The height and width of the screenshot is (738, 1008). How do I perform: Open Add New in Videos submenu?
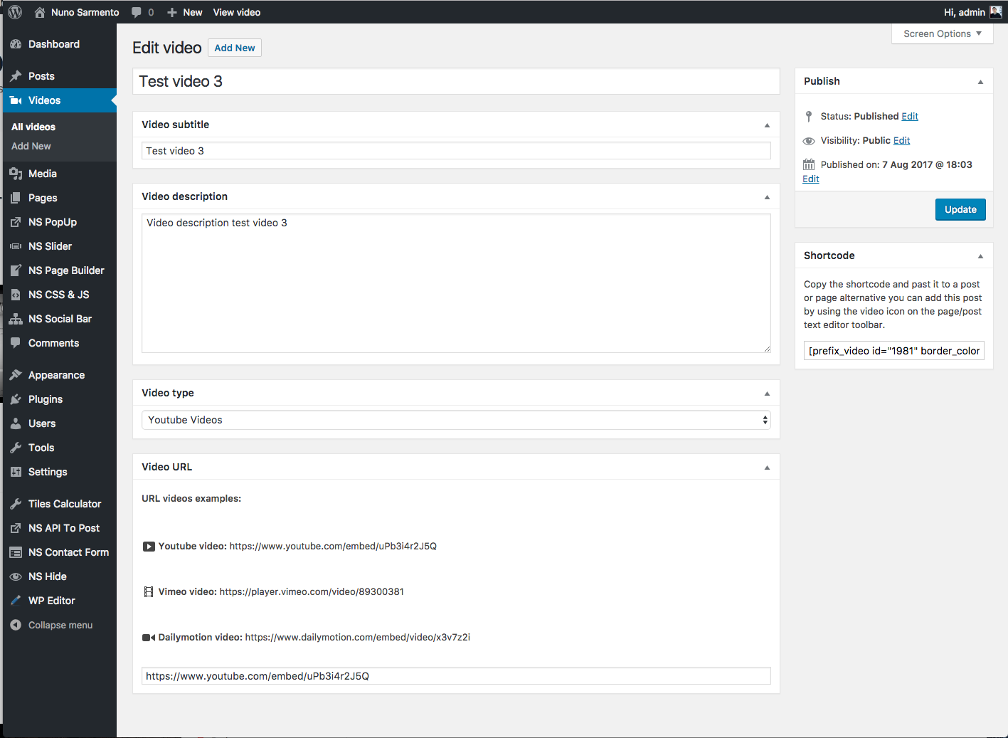[31, 146]
